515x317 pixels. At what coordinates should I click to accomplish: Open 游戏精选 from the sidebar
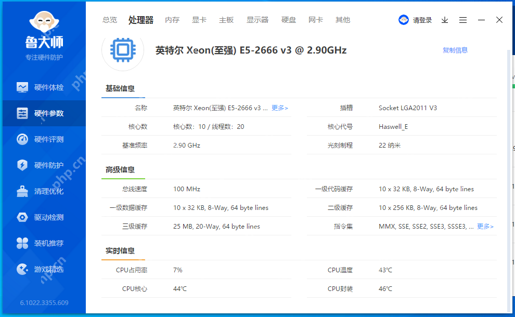point(44,269)
